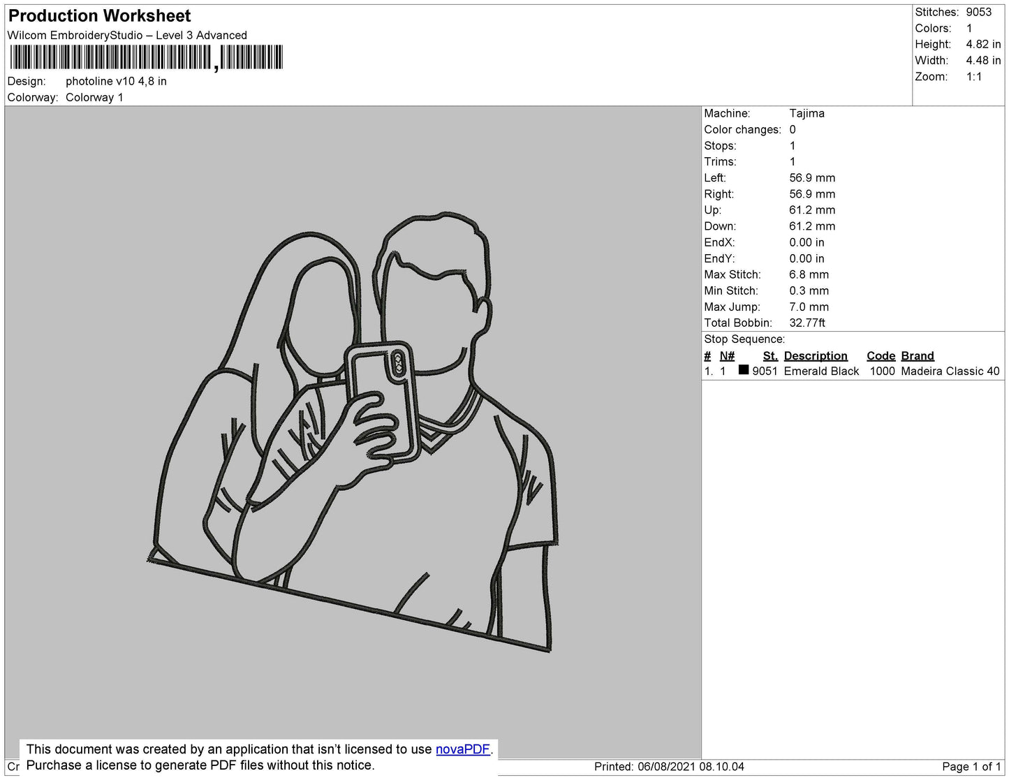Click the Max Jump value '7.0 mm'
The image size is (1009, 780).
click(x=809, y=307)
